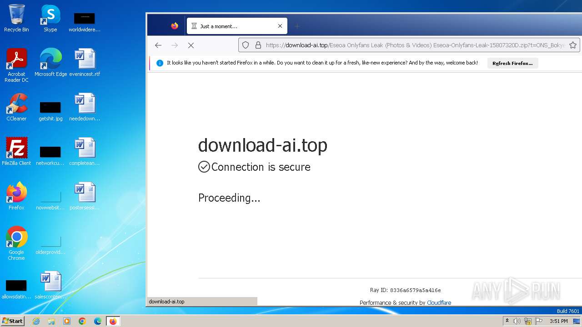Screen dimensions: 582x327
Task: Open Edge from the taskbar
Action: point(98,321)
